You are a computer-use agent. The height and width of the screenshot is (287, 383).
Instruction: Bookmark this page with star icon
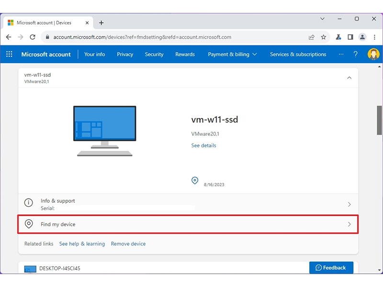[x=324, y=37]
